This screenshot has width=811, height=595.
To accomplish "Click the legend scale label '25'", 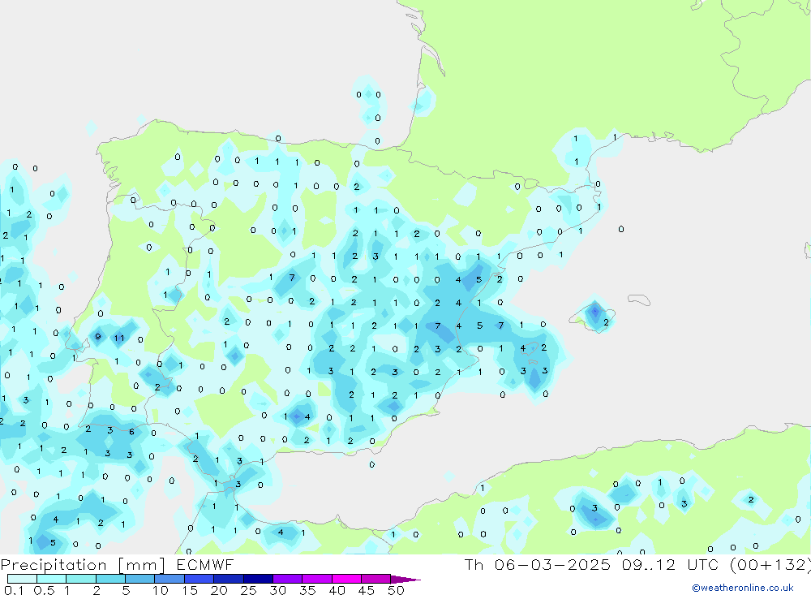I will tap(249, 590).
